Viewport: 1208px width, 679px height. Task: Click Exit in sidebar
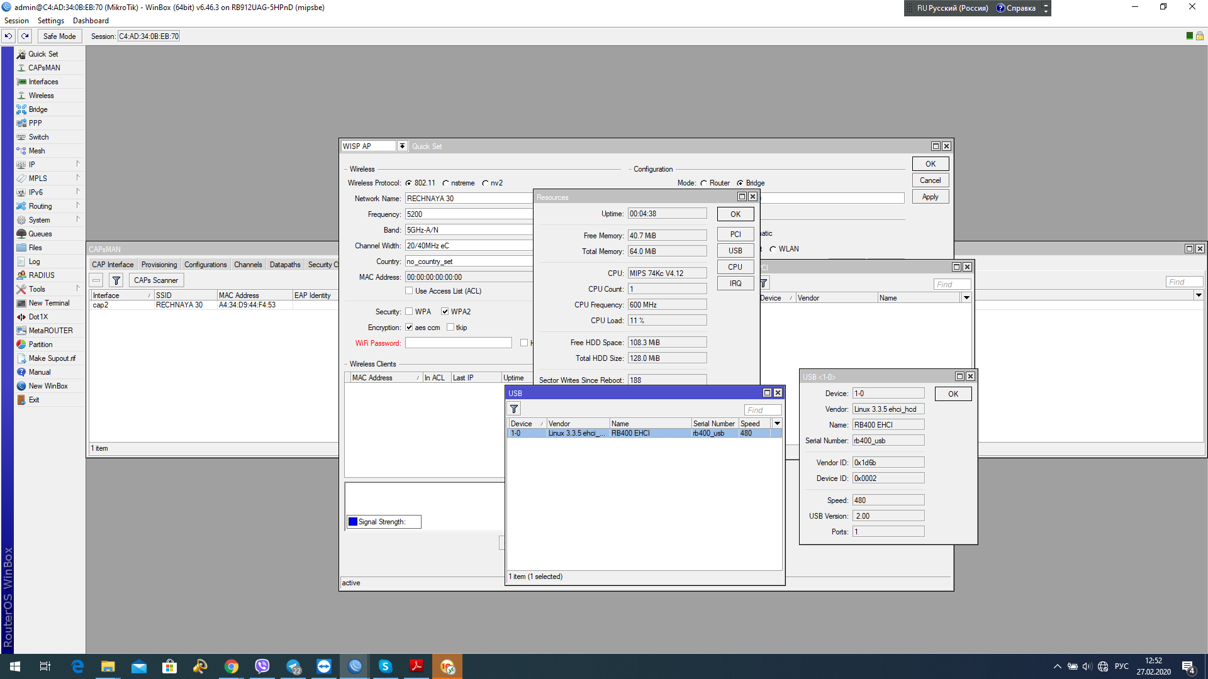point(34,400)
